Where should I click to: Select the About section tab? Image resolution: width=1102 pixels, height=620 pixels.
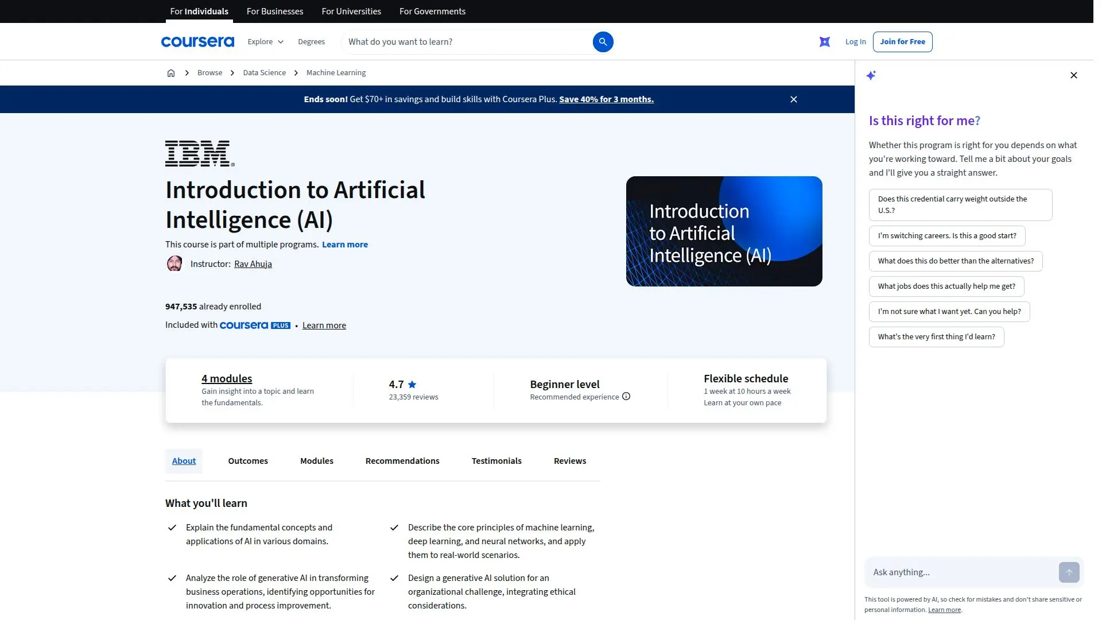coord(184,461)
